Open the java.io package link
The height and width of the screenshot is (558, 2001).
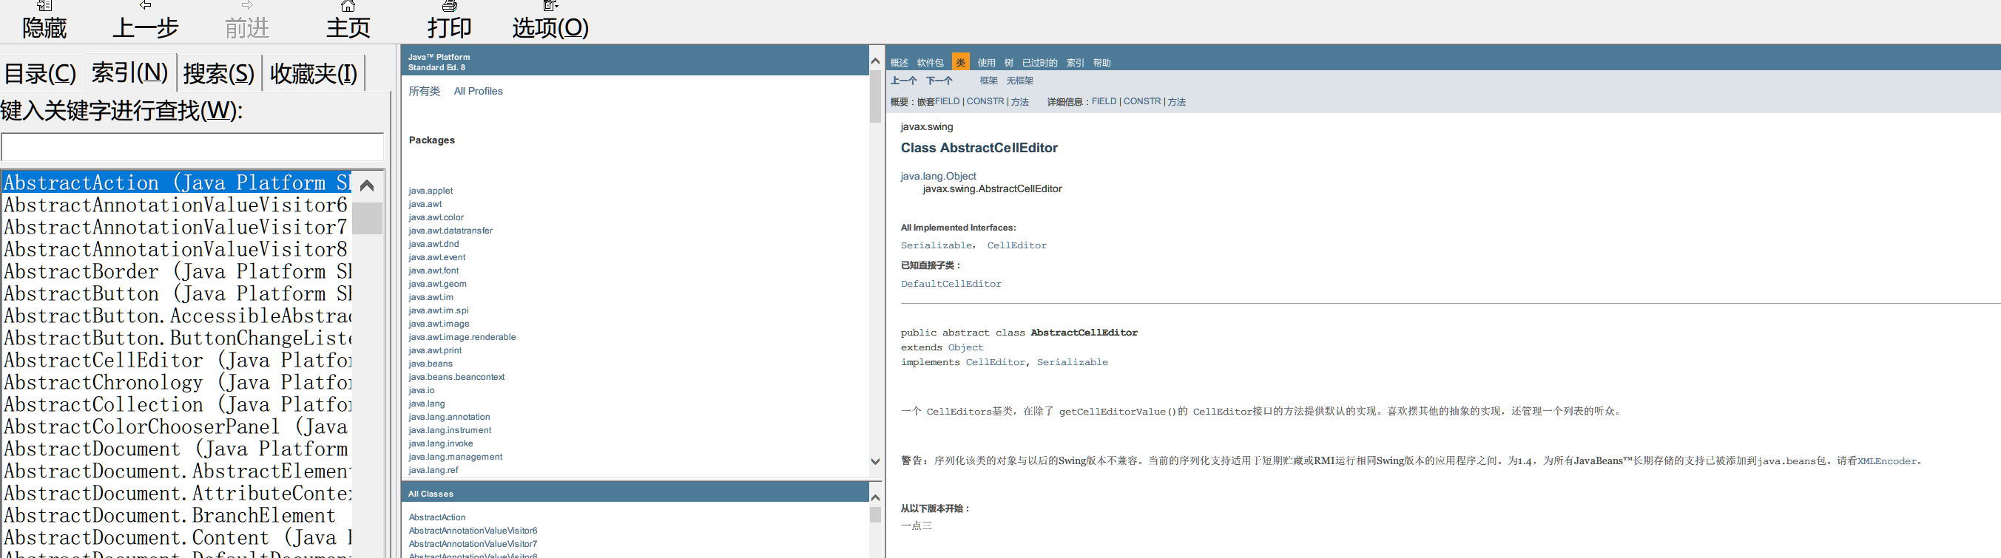(x=422, y=390)
